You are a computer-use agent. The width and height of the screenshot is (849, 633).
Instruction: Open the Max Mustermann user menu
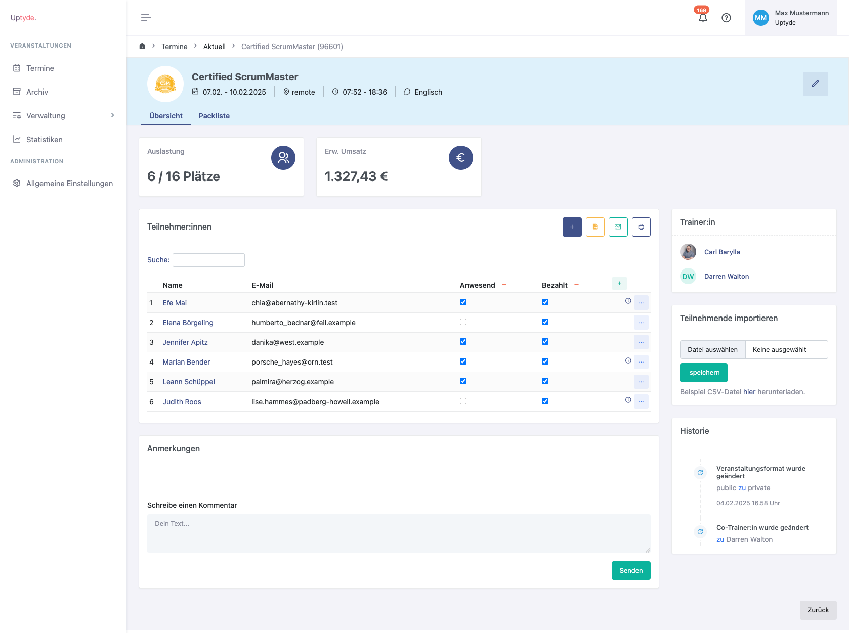pyautogui.click(x=790, y=18)
